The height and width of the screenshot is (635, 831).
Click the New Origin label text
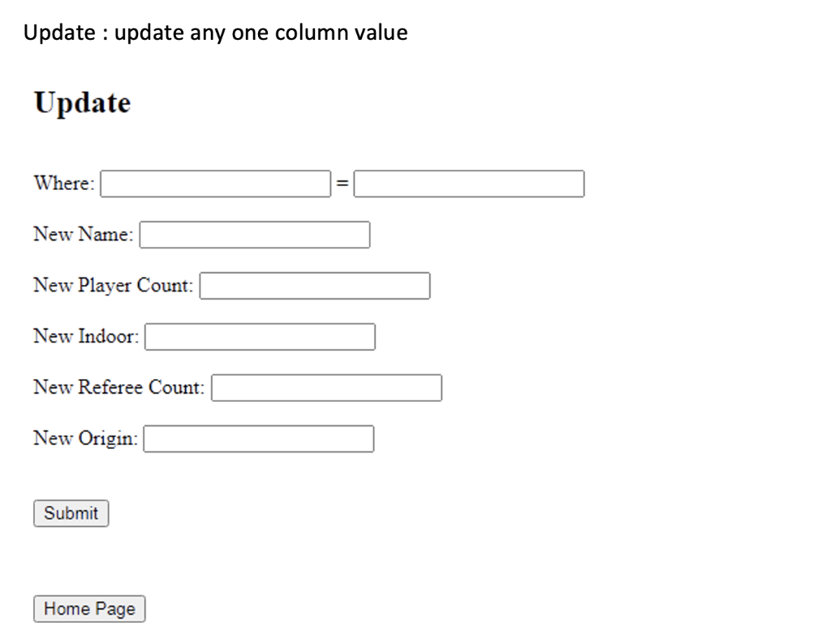(85, 438)
